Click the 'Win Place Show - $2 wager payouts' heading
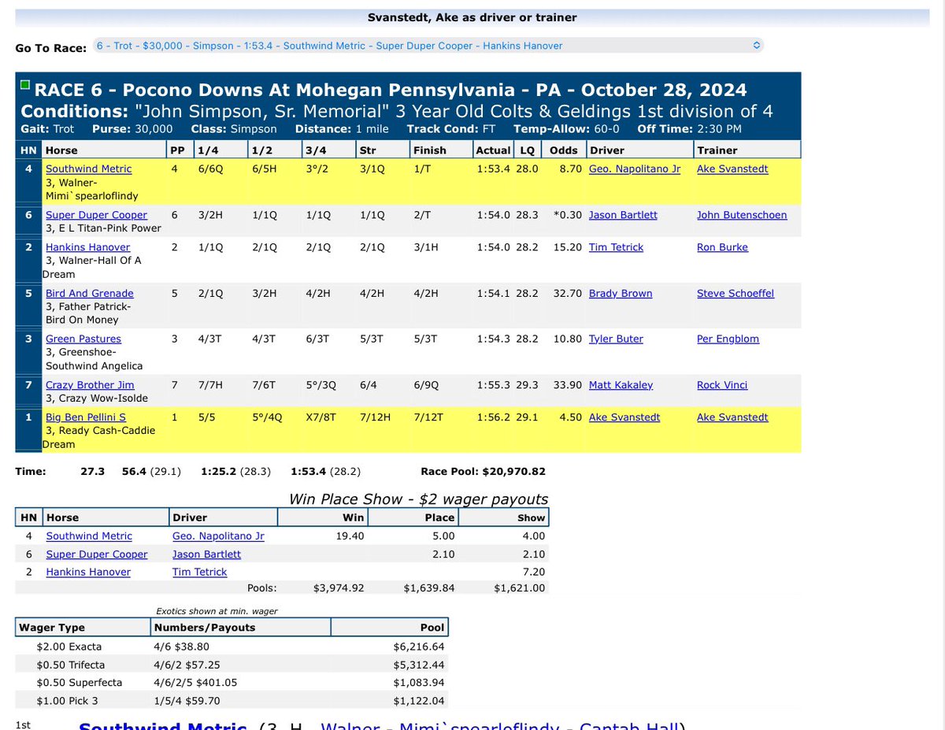This screenshot has width=945, height=730. pos(419,499)
